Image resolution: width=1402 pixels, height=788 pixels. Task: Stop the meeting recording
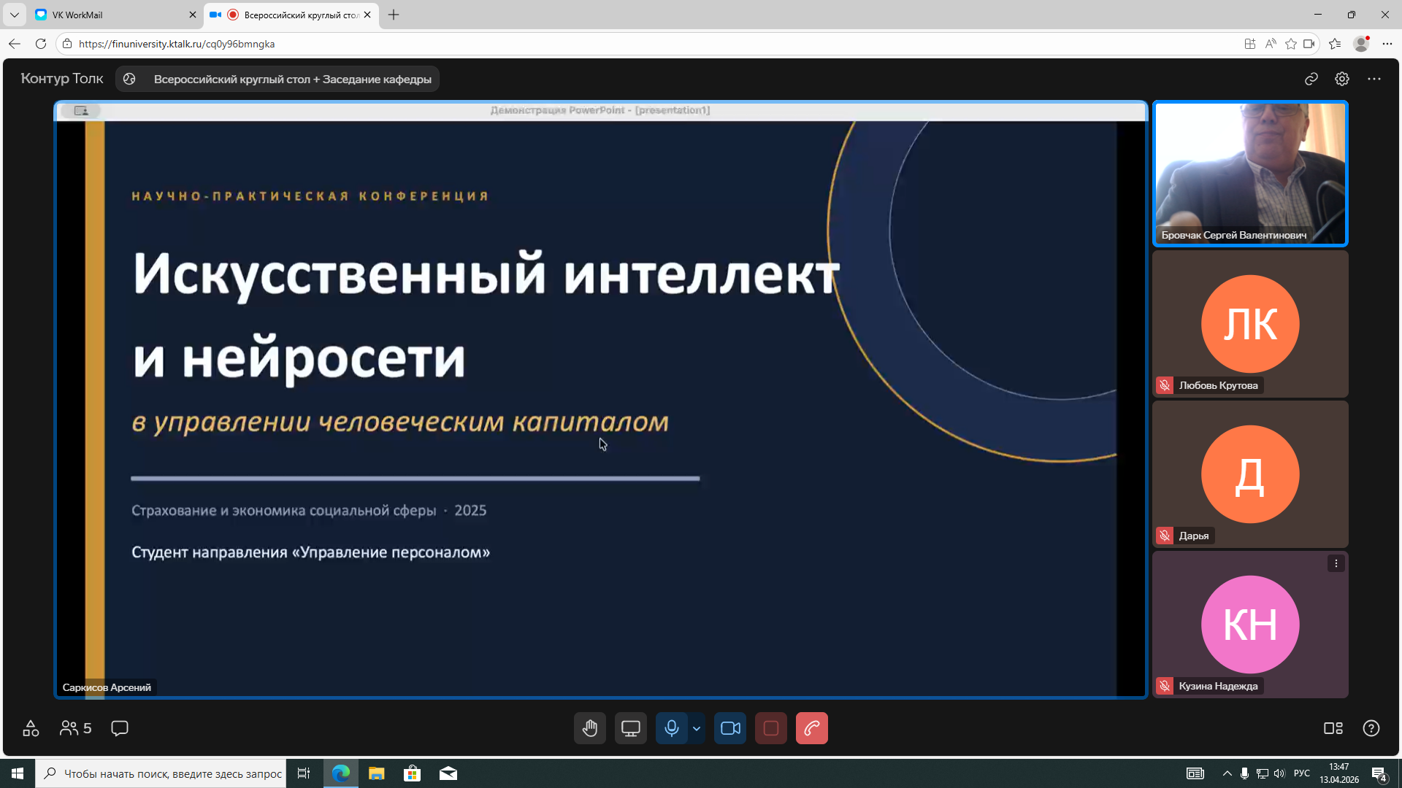771,728
